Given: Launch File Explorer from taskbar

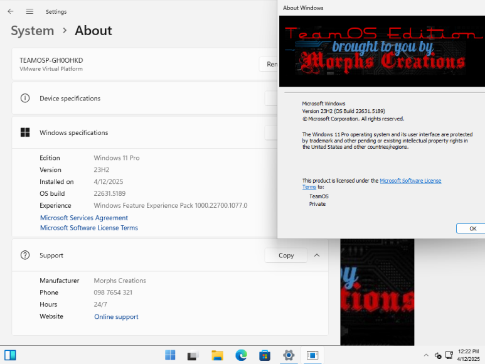Looking at the screenshot, I should click(x=217, y=355).
